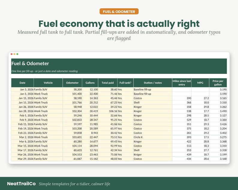Select the Mar 17, 2026 date cell
Screen dimensions: 238x190
pyautogui.click(x=22, y=150)
